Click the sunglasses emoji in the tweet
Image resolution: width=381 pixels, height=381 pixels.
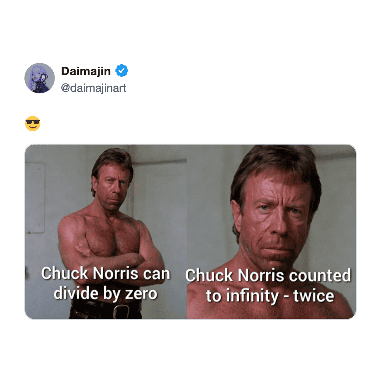click(x=33, y=123)
